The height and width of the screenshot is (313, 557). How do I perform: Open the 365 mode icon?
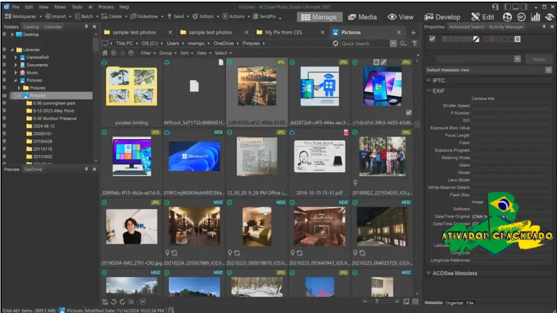tap(521, 17)
